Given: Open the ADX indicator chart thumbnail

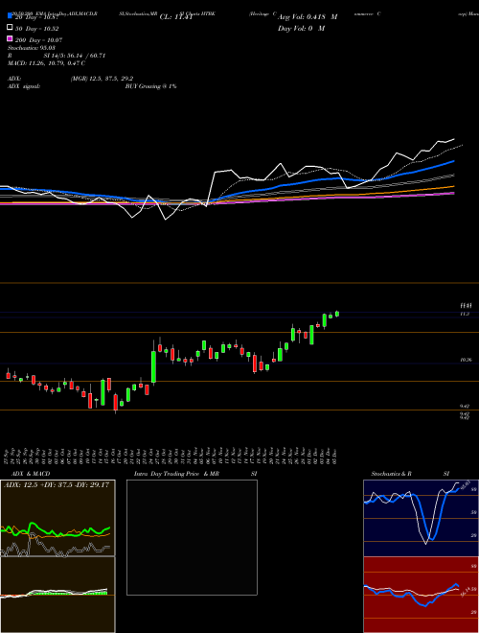Looking at the screenshot, I should click(57, 518).
